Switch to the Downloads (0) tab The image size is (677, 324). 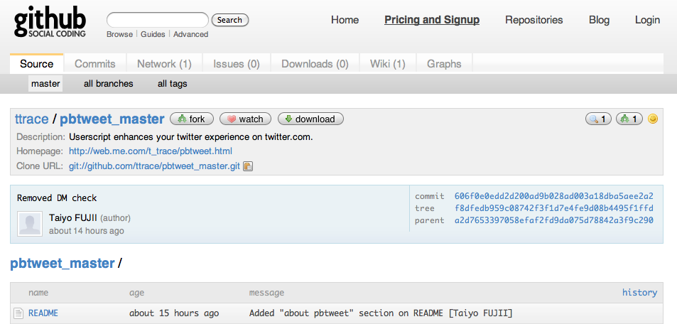pyautogui.click(x=315, y=64)
